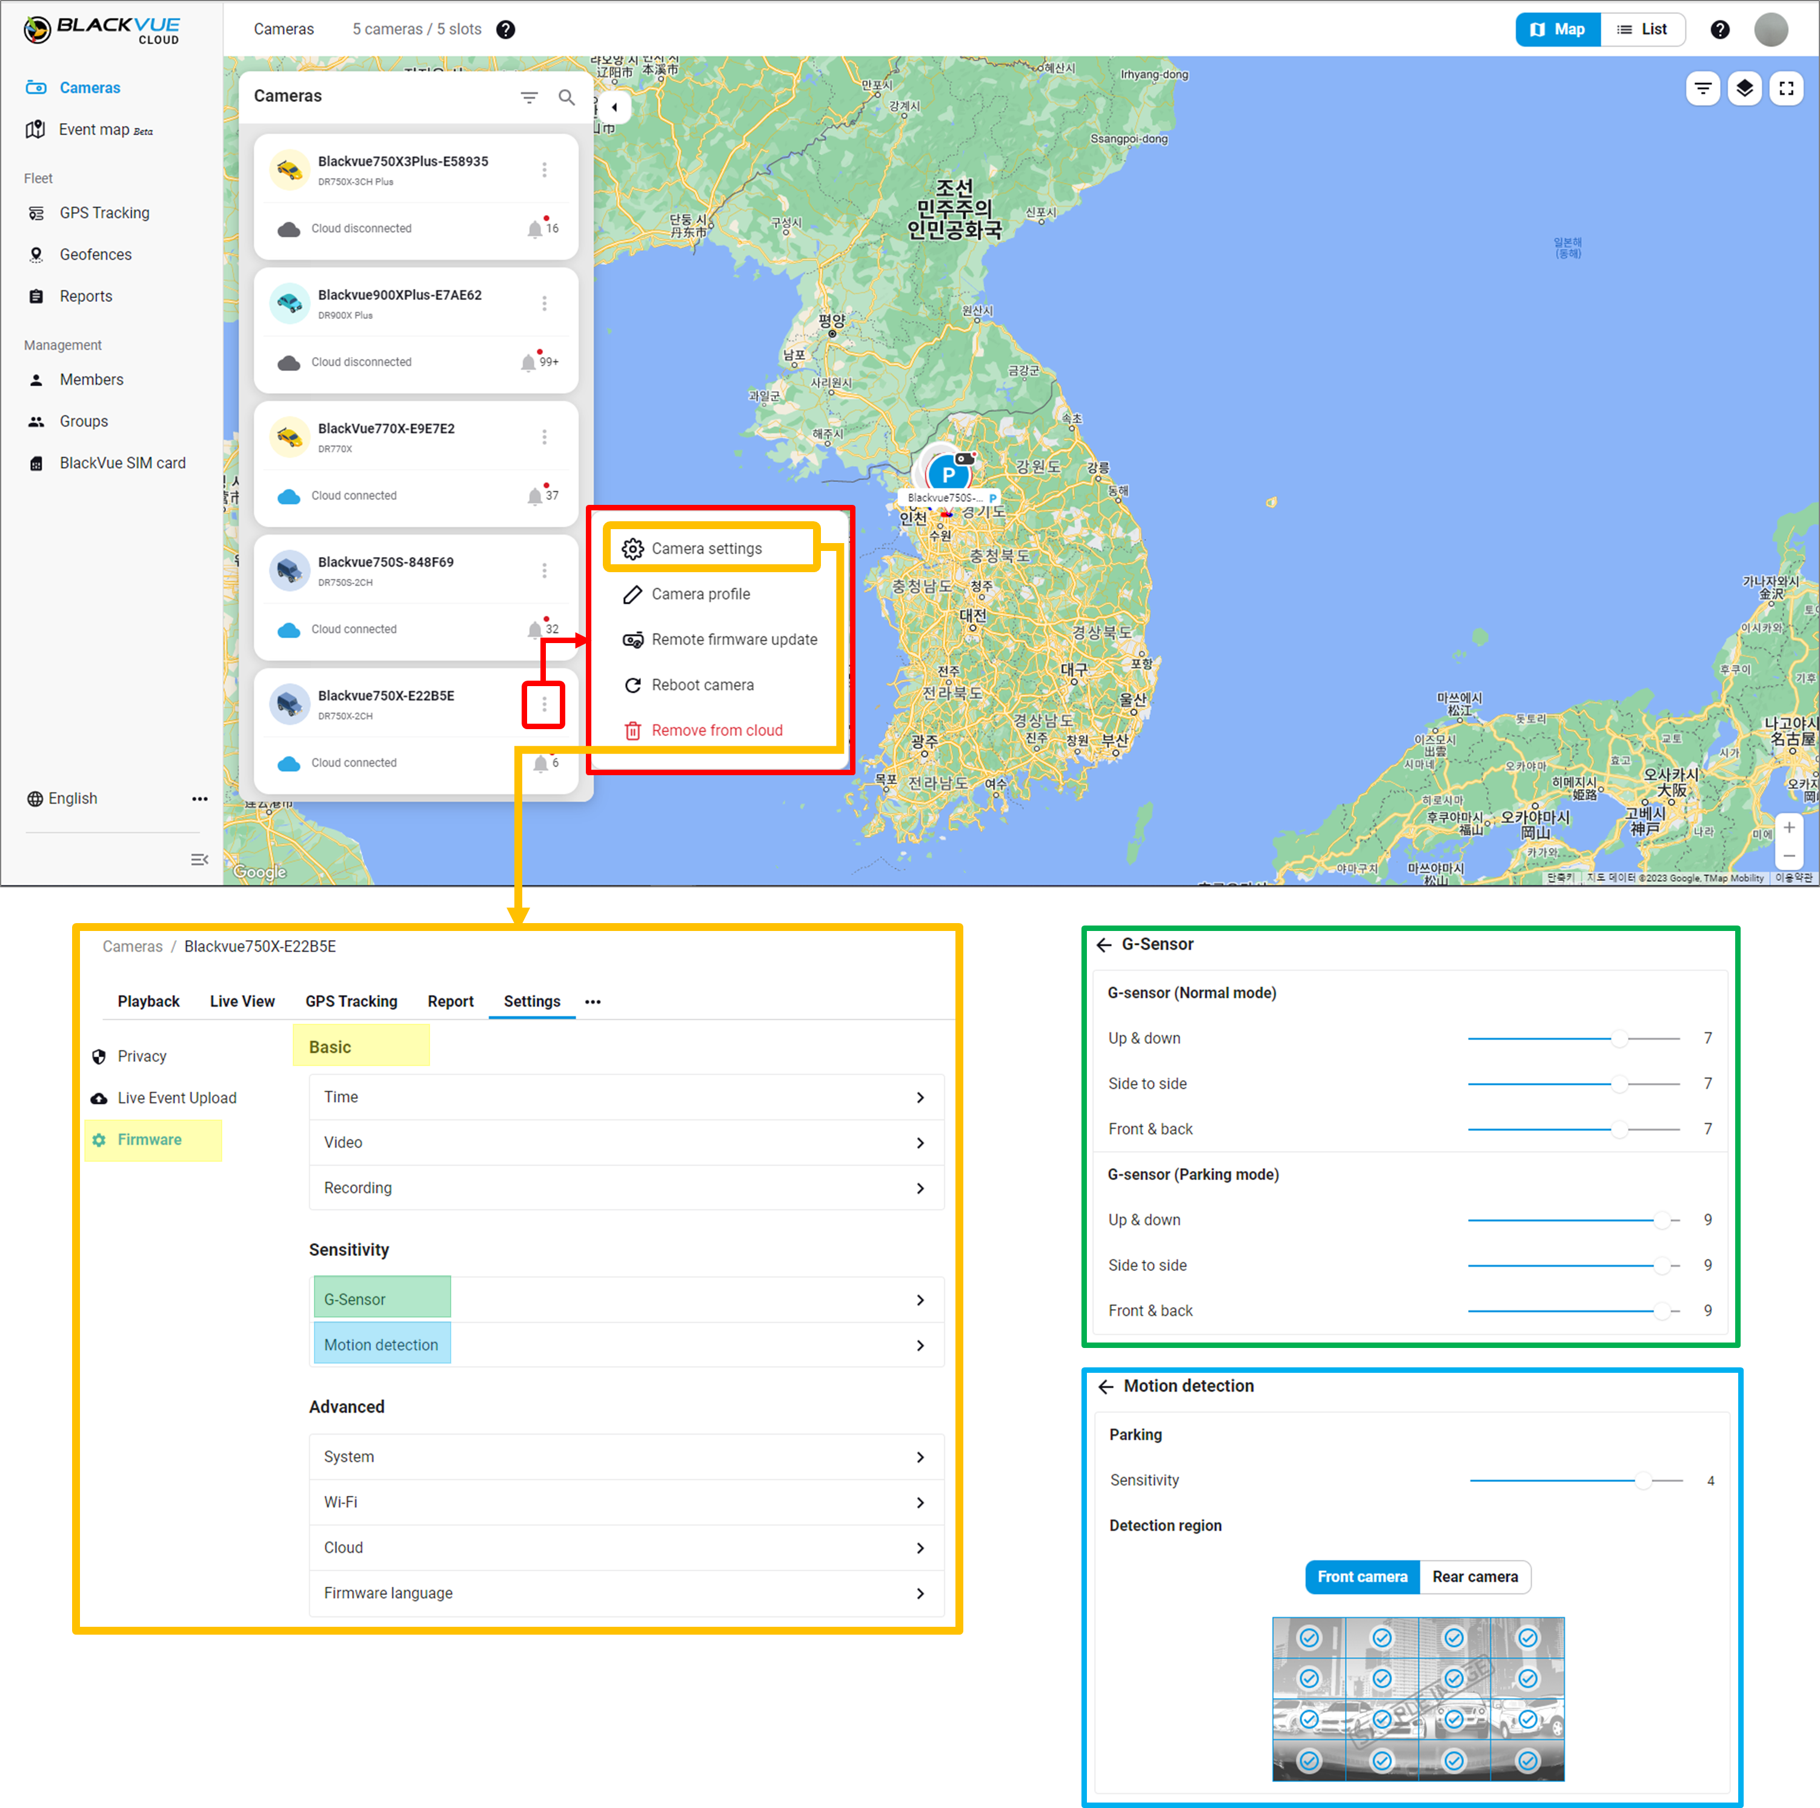
Task: Toggle the second cell in the top row
Action: click(x=1381, y=1637)
